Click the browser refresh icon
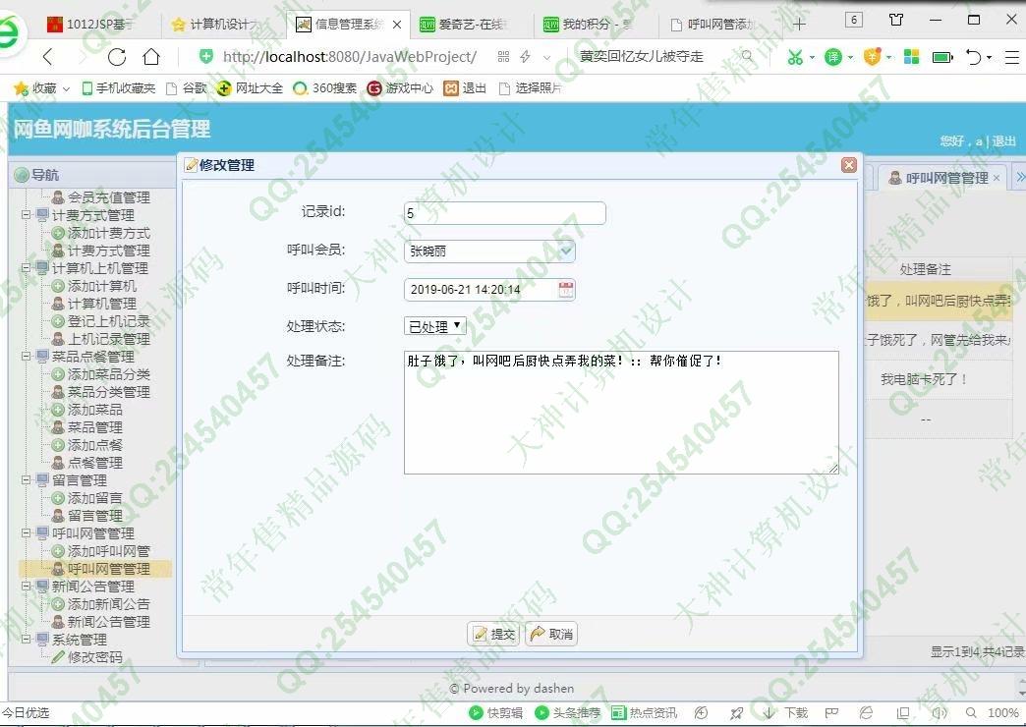 click(x=117, y=57)
